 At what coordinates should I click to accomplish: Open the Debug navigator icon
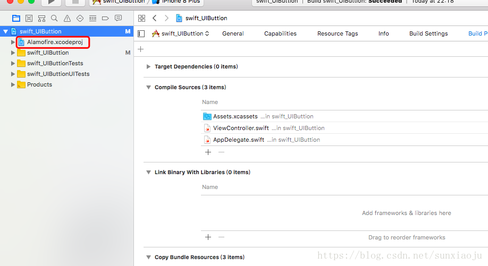coord(92,19)
